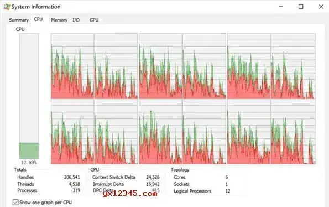Click the CPU usage bar meter
This screenshot has width=329, height=207.
29,96
